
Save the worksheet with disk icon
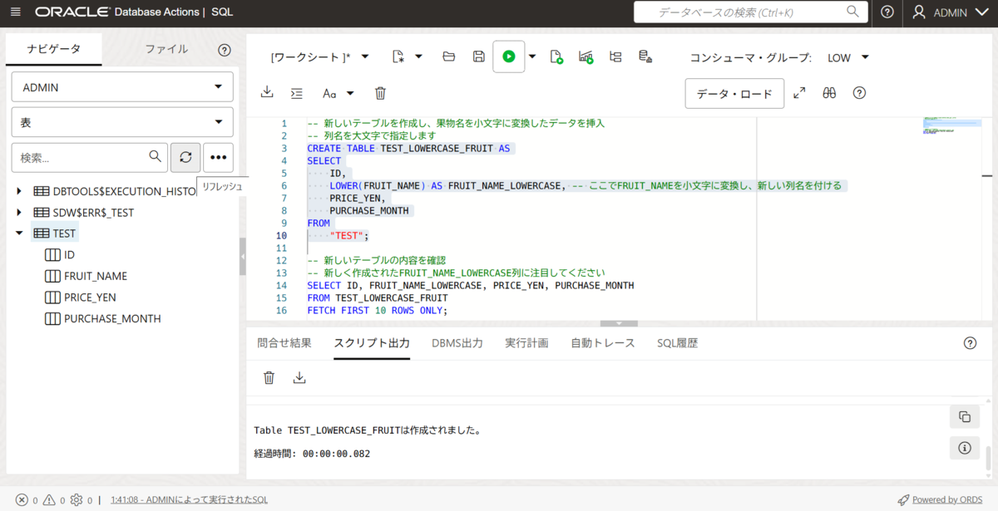[x=479, y=57]
